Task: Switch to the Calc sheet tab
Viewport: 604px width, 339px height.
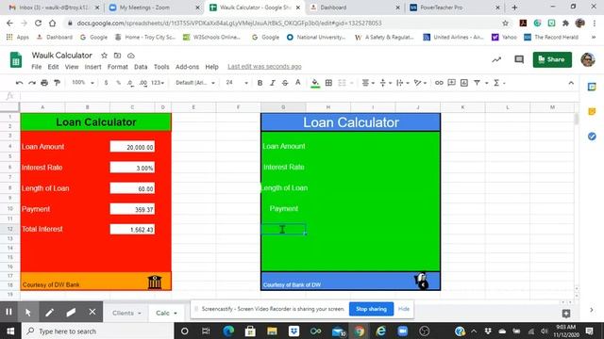Action: [x=166, y=313]
